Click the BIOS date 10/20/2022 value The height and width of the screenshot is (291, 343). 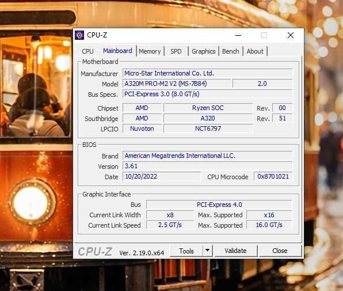point(162,176)
